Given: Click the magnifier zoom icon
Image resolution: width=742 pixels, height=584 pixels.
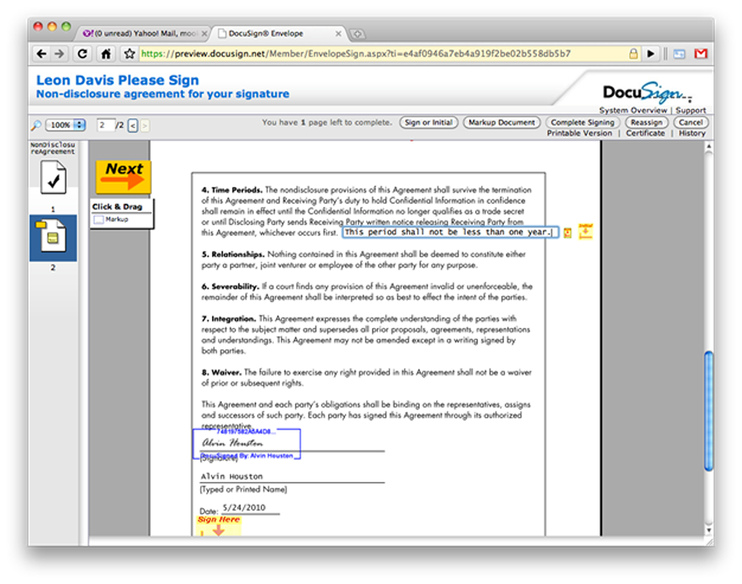Looking at the screenshot, I should coord(36,125).
